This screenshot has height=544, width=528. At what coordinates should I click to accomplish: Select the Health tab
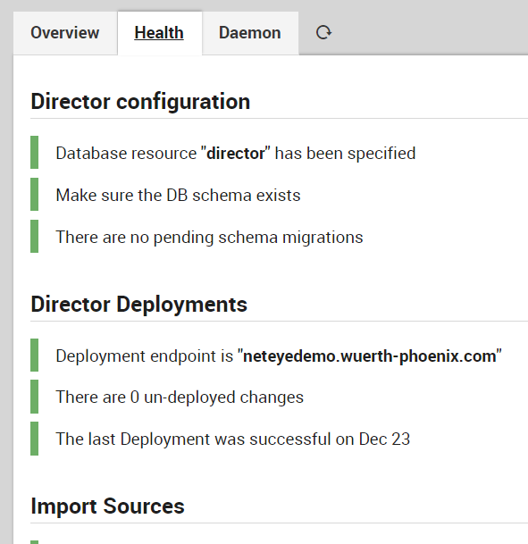click(x=159, y=33)
